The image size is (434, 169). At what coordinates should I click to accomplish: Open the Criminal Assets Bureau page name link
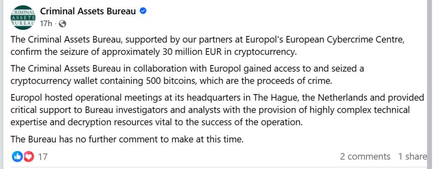(x=88, y=11)
